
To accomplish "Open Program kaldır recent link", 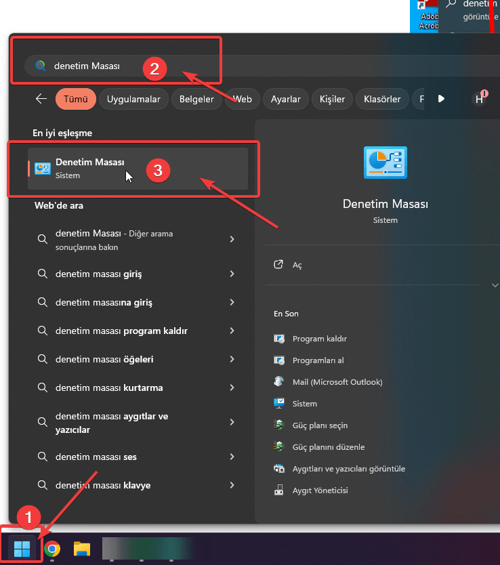I will point(319,339).
